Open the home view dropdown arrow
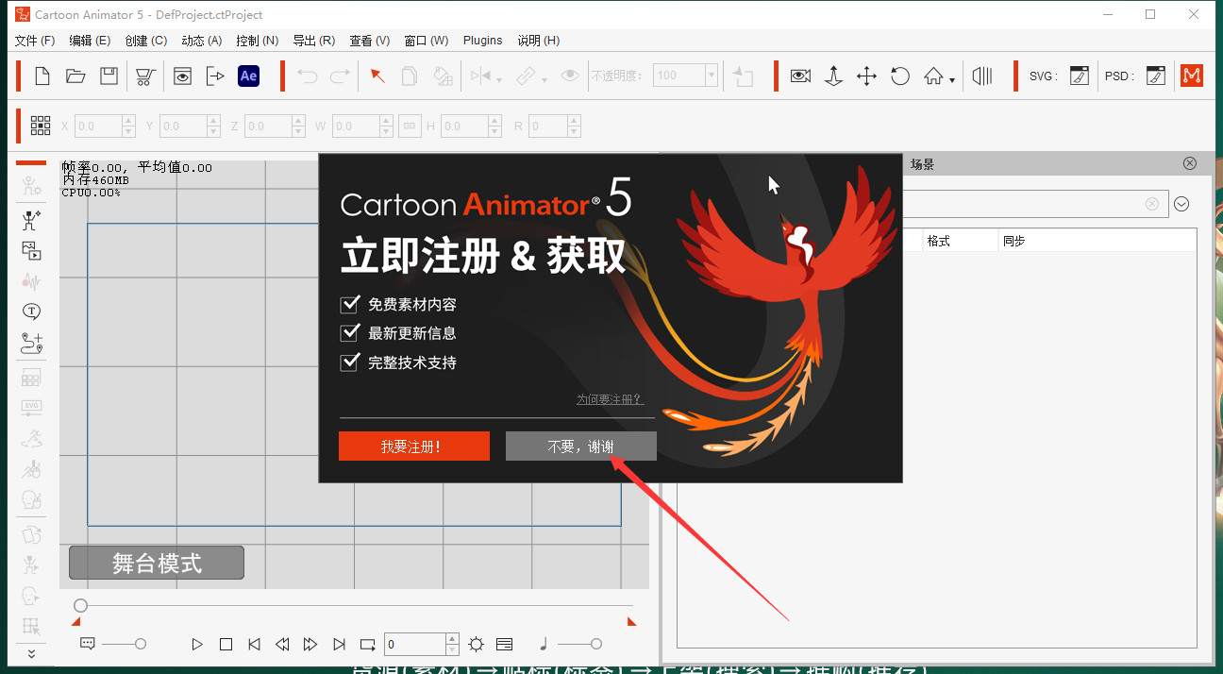The image size is (1223, 674). coord(952,80)
